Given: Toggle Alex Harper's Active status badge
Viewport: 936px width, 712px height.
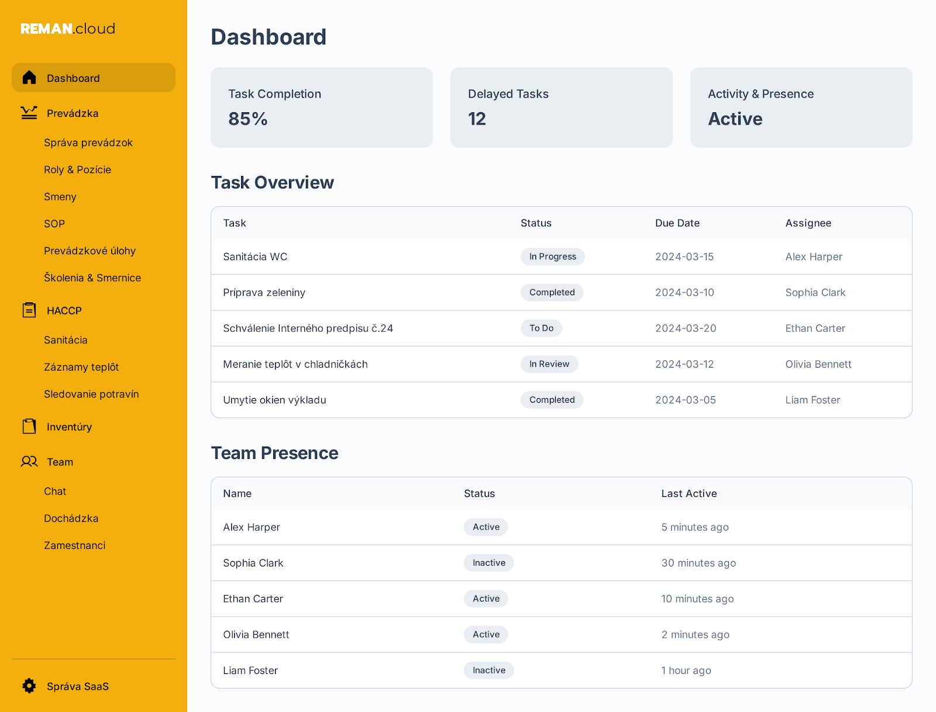Looking at the screenshot, I should (486, 527).
